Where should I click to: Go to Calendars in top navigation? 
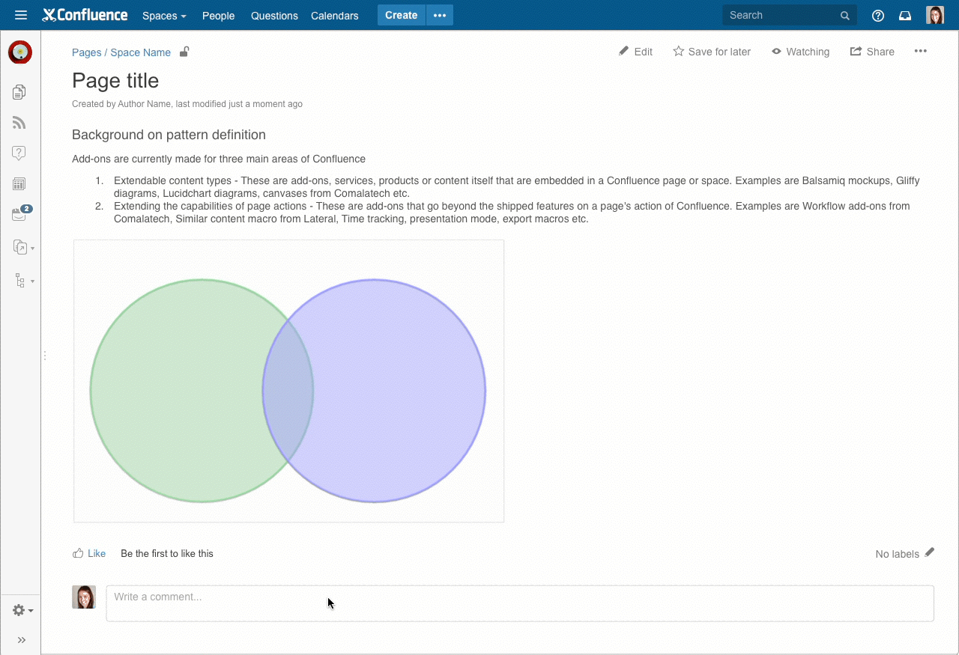(x=334, y=16)
